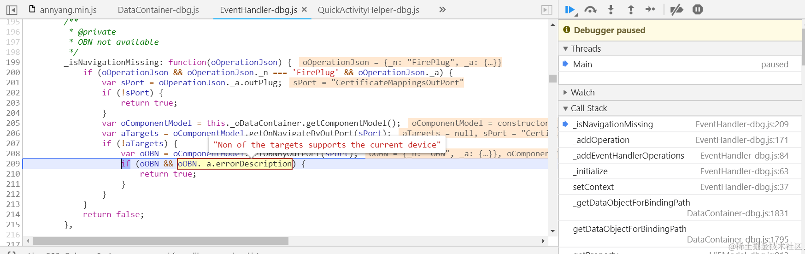Viewport: 805px width, 254px height.
Task: Click the Step button
Action: coord(650,9)
